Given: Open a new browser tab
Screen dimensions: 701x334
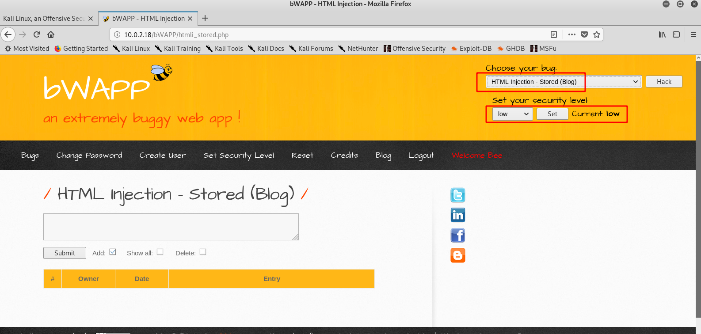Looking at the screenshot, I should pyautogui.click(x=205, y=18).
